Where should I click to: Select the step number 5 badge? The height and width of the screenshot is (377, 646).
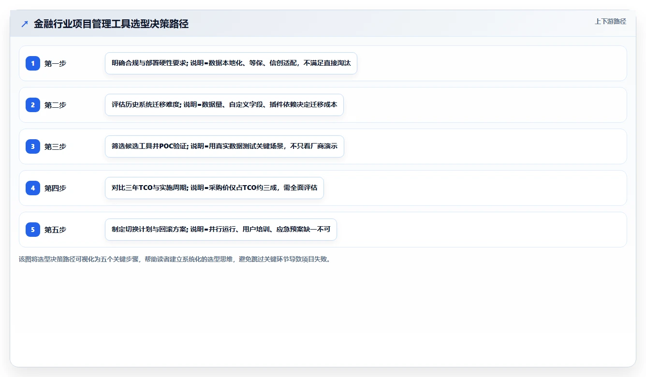coord(33,229)
